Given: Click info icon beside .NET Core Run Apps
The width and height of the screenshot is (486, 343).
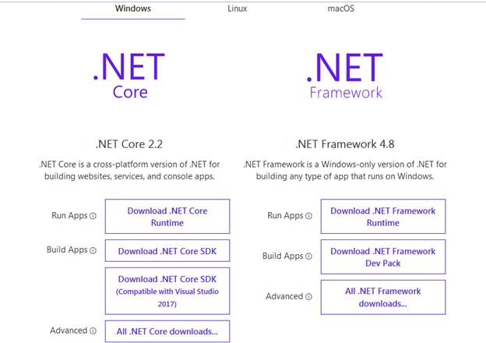Looking at the screenshot, I should click(x=93, y=216).
